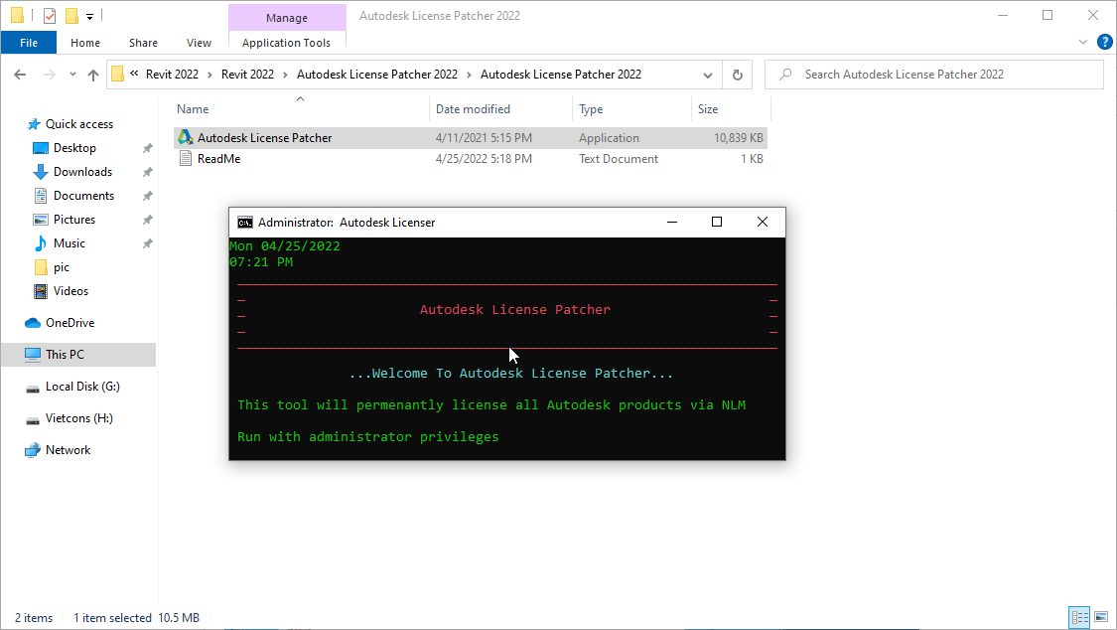Image resolution: width=1117 pixels, height=630 pixels.
Task: Select OneDrive in the navigation pane
Action: (x=70, y=323)
